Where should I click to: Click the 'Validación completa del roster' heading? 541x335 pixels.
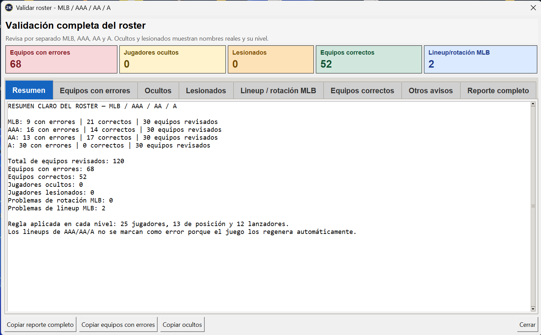[x=76, y=26]
